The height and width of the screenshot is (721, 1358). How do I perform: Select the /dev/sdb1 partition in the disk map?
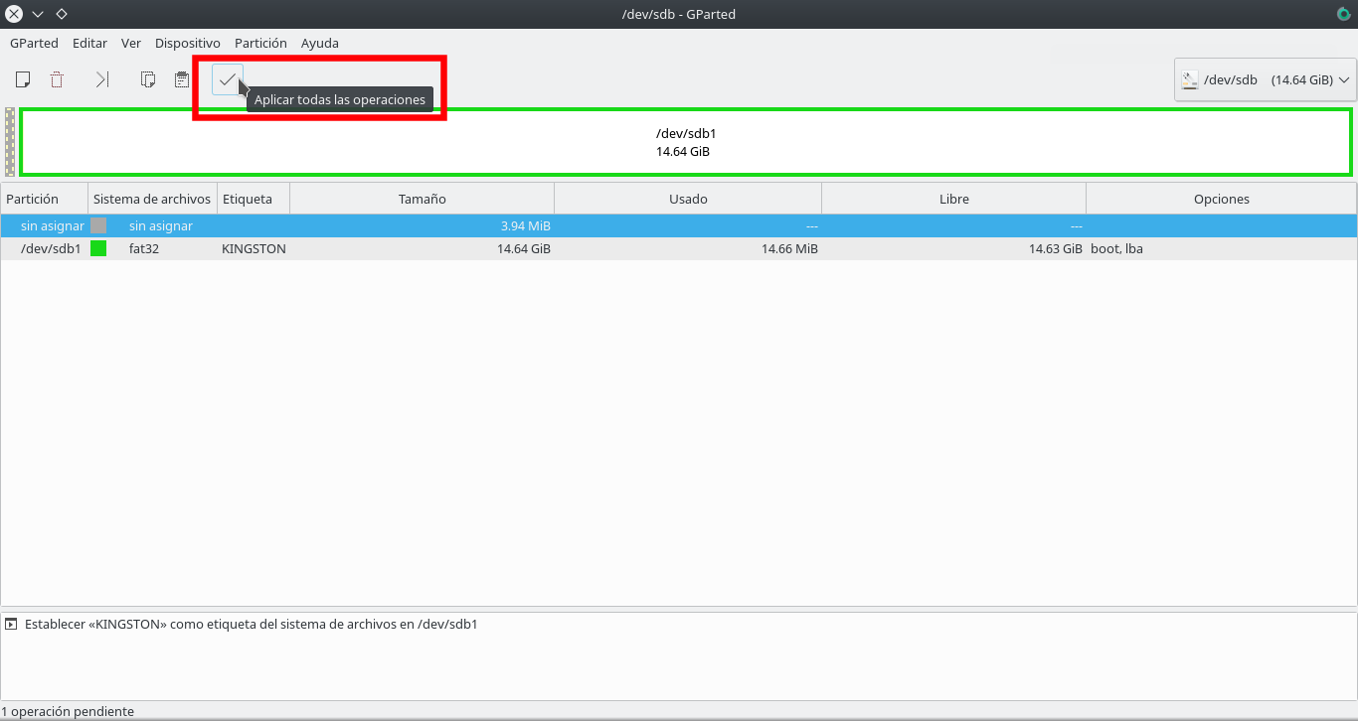(x=686, y=142)
